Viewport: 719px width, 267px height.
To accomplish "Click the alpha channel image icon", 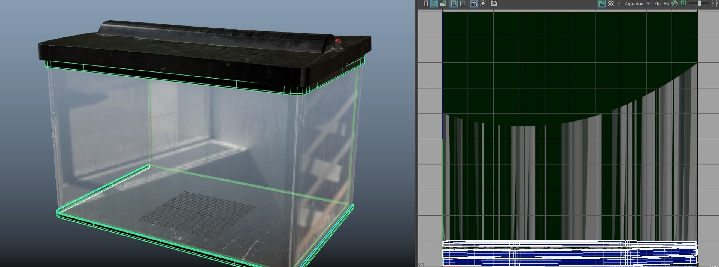I will (683, 3).
